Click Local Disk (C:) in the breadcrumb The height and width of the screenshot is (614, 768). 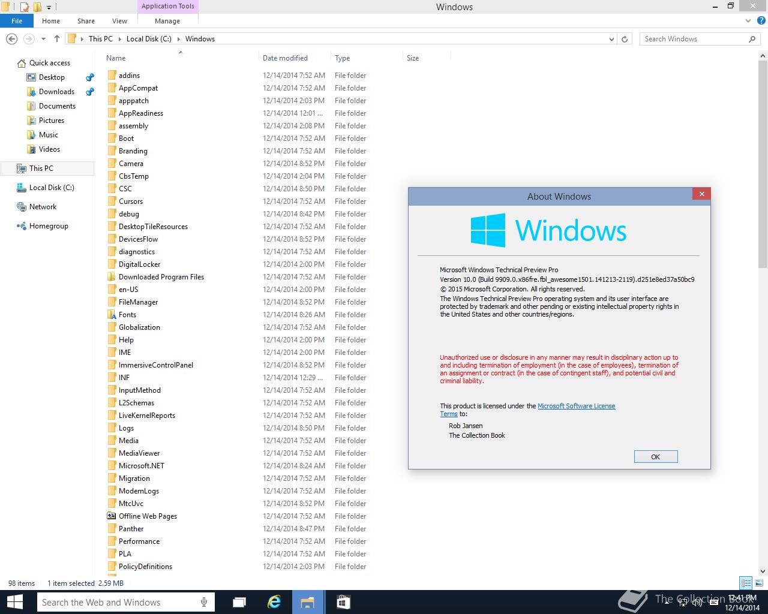coord(149,39)
